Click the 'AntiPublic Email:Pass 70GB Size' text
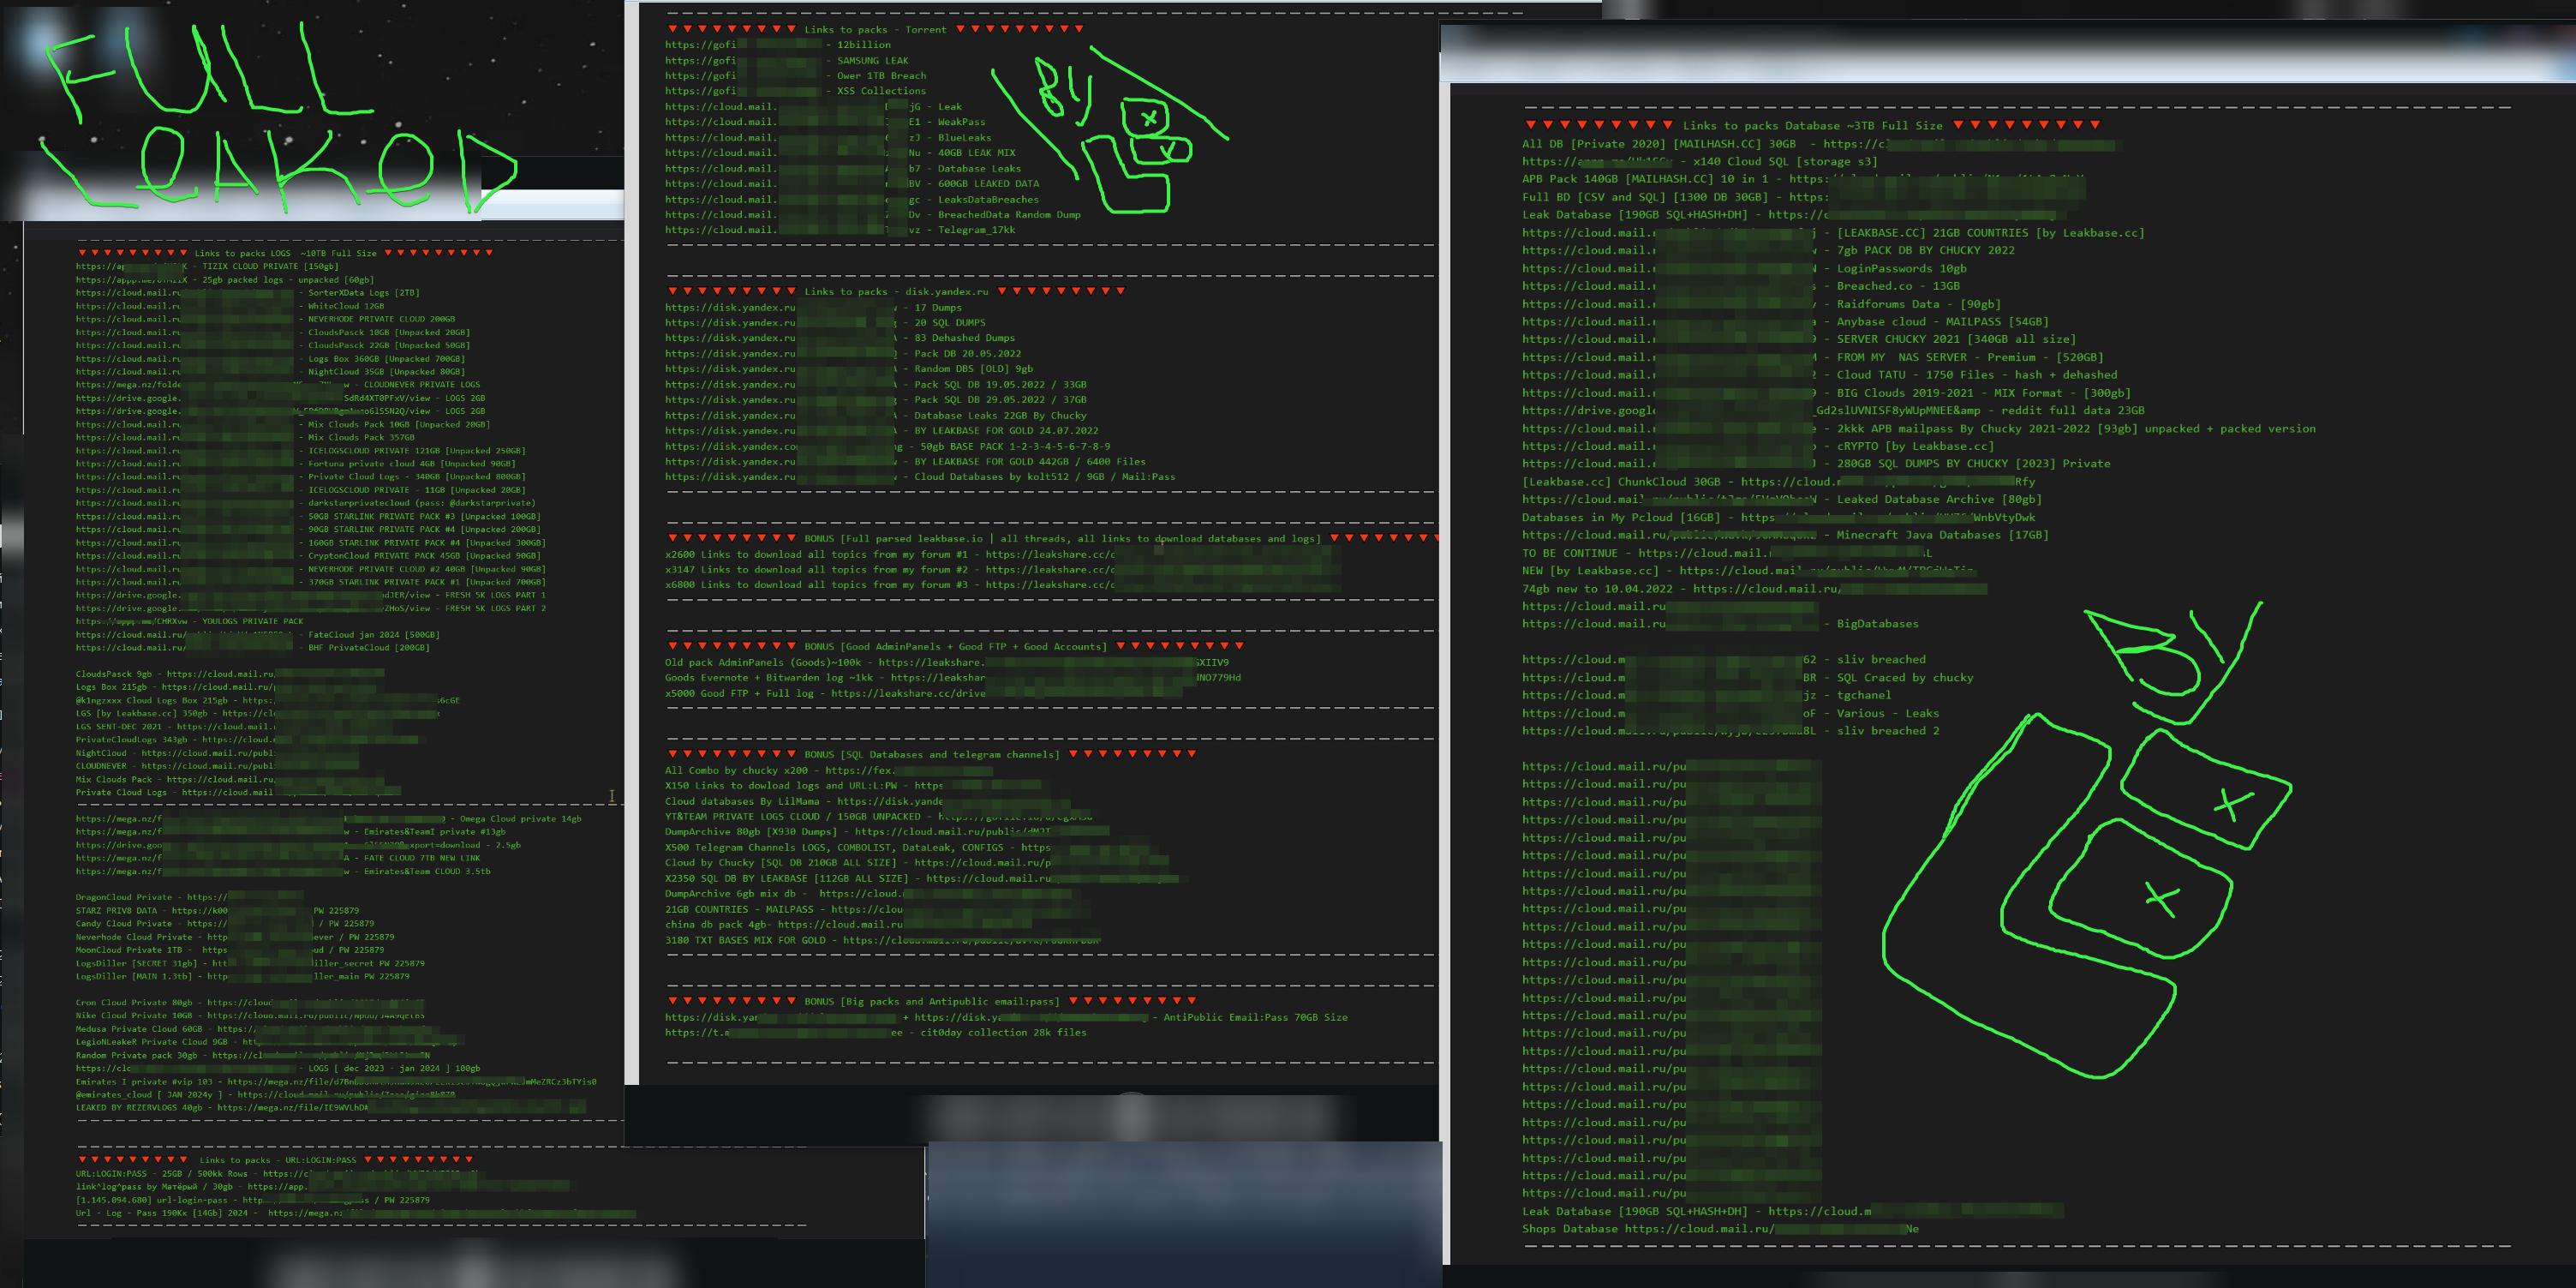Screen dimensions: 2576x1288 [x=1255, y=1017]
